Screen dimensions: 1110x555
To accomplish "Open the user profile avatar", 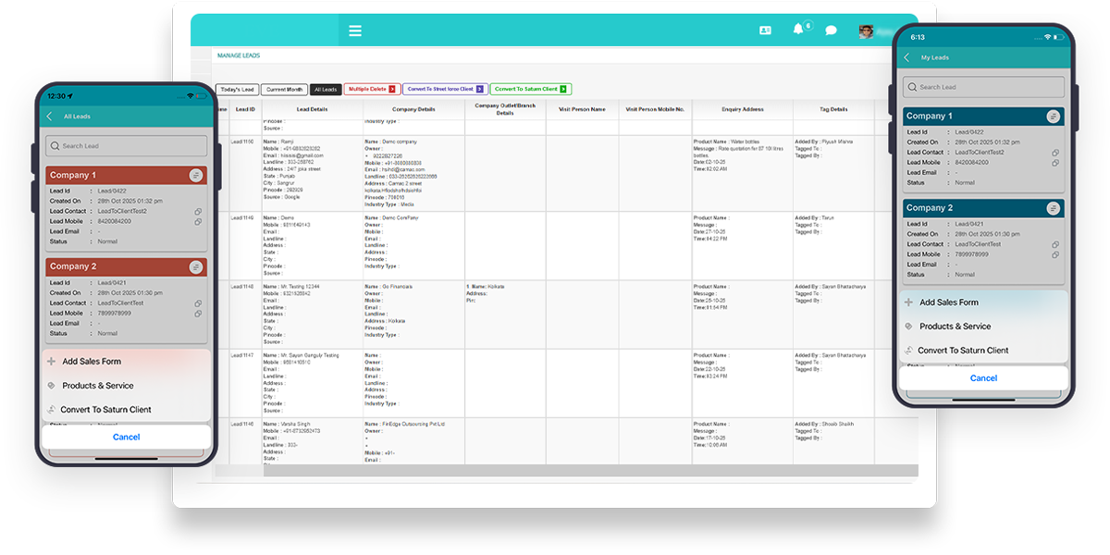I will tap(866, 31).
